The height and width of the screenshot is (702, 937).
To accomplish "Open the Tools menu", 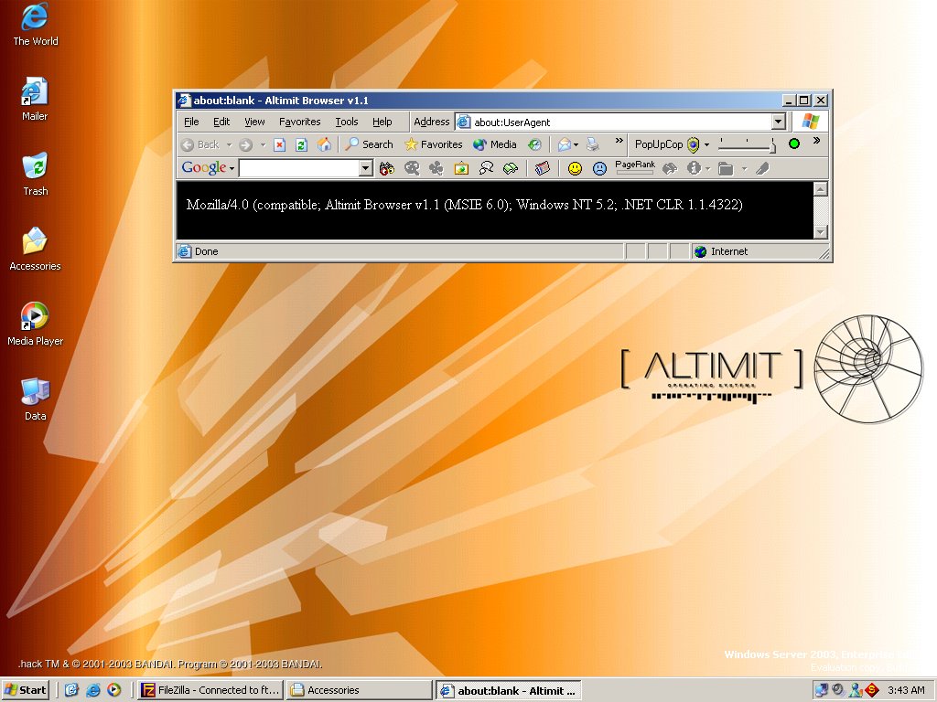I will (347, 122).
